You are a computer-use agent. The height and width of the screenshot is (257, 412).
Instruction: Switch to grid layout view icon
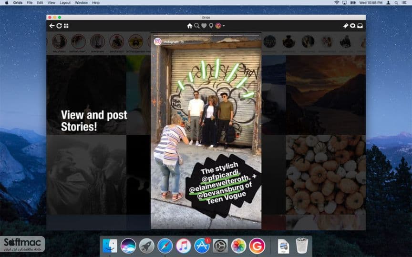pyautogui.click(x=66, y=26)
